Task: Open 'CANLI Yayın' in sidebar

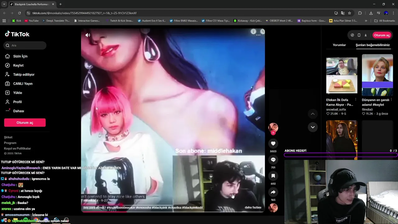Action: [23, 84]
